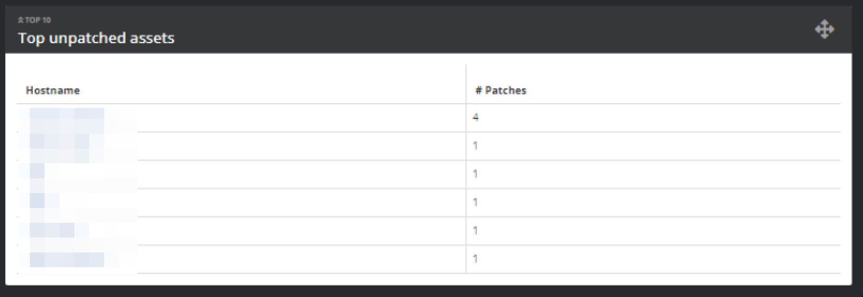This screenshot has width=863, height=297.
Task: Click the patch count 4 in first row
Action: coord(476,117)
